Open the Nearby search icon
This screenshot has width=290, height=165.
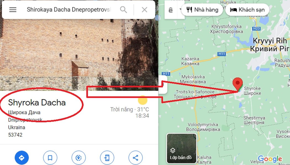(79, 158)
